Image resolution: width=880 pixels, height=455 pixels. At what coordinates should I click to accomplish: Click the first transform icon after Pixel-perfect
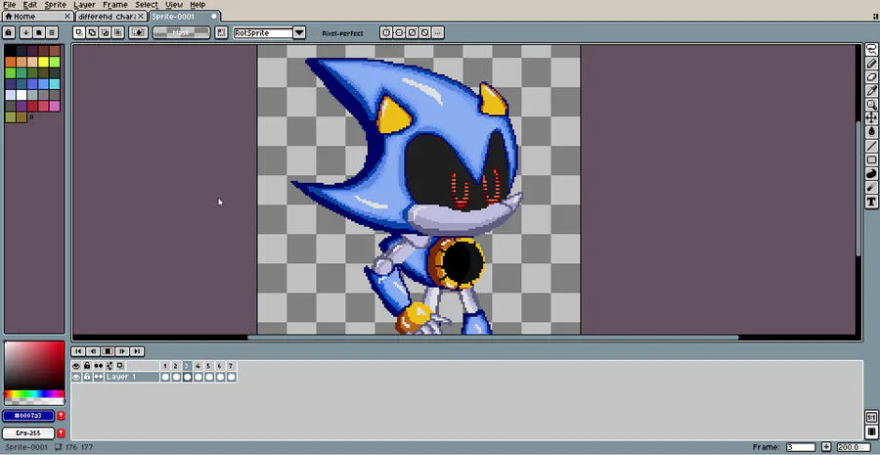386,32
